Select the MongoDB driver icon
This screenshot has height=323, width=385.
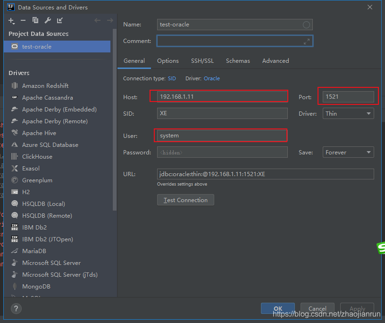pyautogui.click(x=14, y=286)
